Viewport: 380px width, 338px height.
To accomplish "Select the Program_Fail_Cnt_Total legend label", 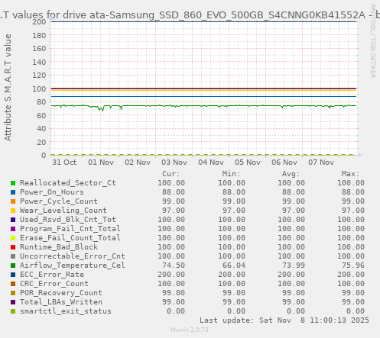I will [x=70, y=229].
